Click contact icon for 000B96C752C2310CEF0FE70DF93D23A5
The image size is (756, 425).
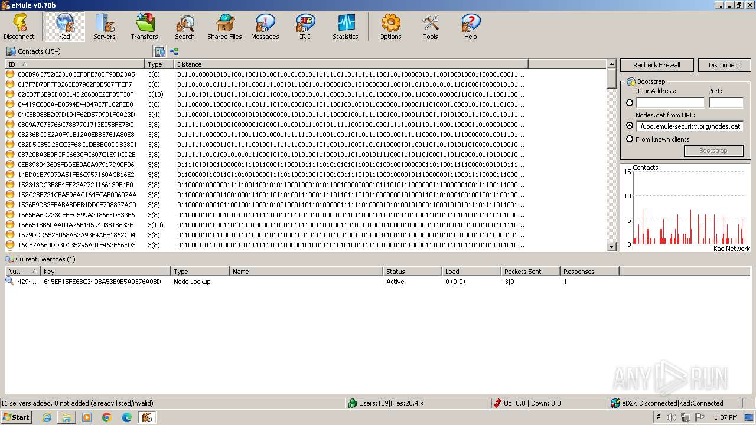[x=10, y=74]
